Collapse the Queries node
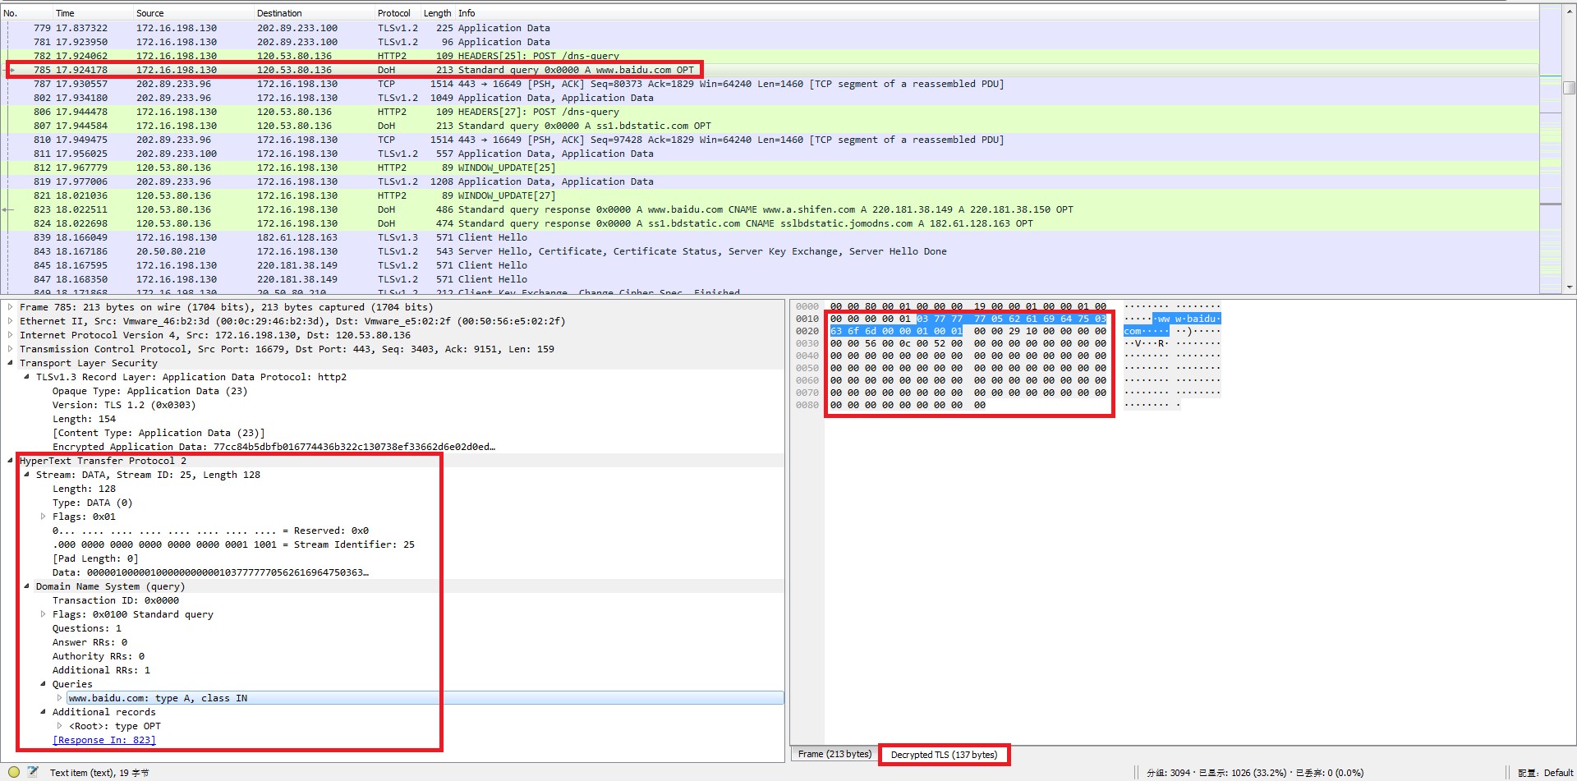Viewport: 1577px width, 781px height. pos(44,684)
